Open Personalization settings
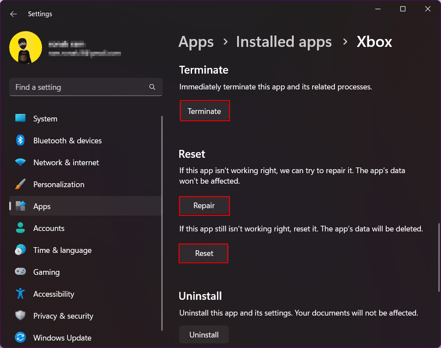Viewport: 441px width, 348px height. 85,185
